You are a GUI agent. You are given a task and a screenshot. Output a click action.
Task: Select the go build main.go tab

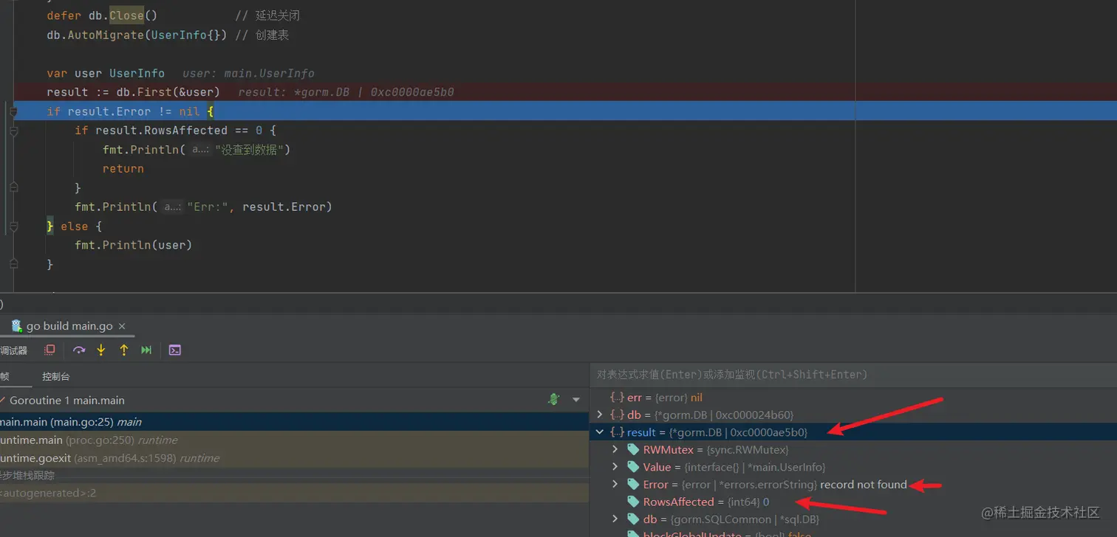(69, 326)
